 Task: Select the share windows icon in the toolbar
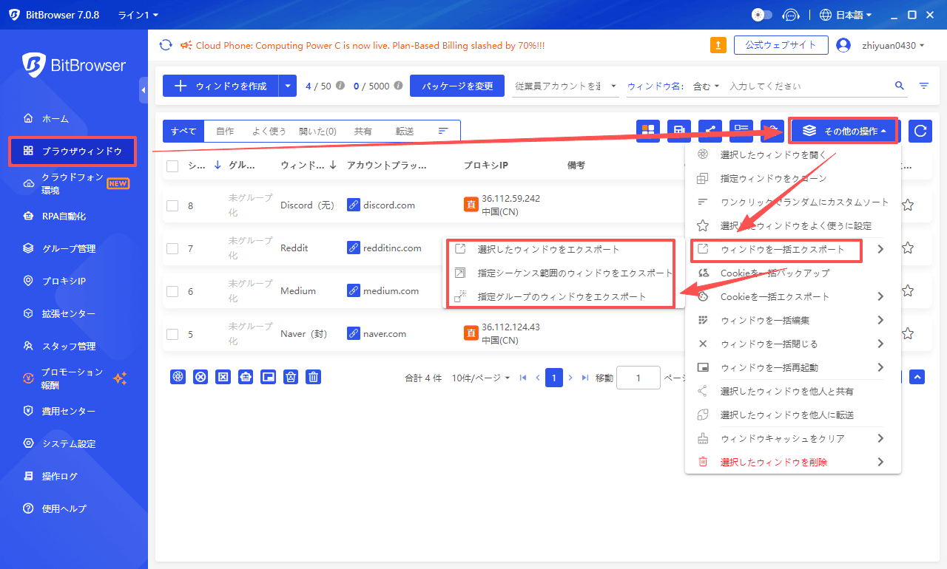[x=710, y=131]
